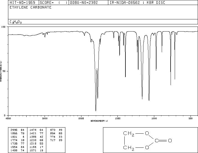
Task: Click the upper ring oxygen atom O
Action: (147, 133)
